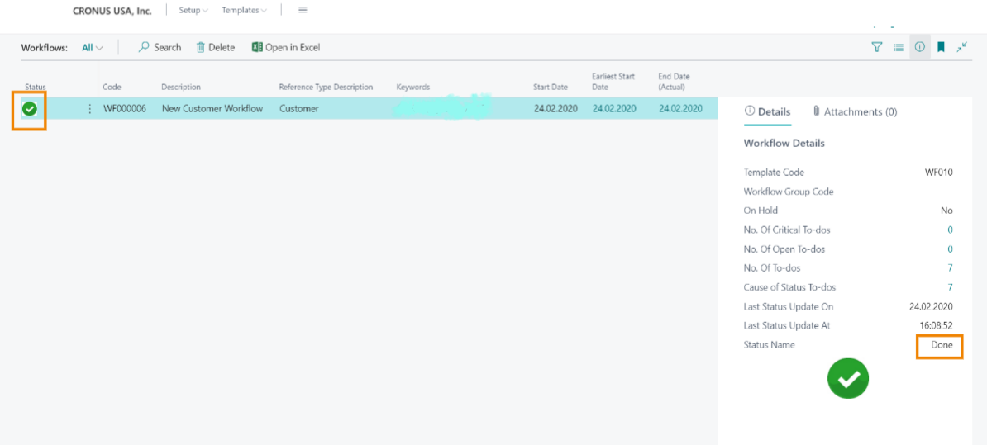Open the No. Of To-dos value link

pos(950,268)
